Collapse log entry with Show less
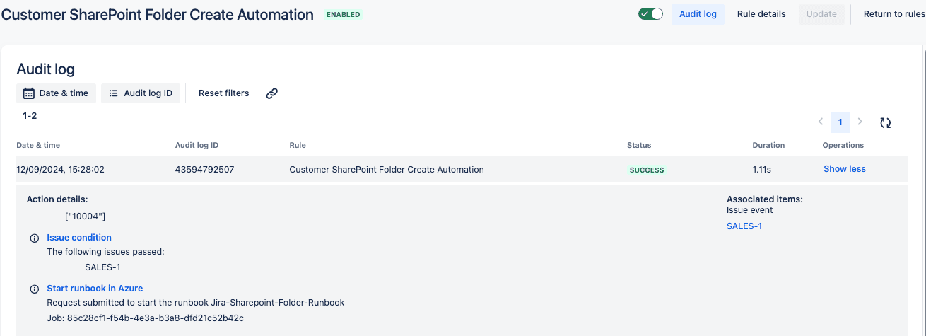The height and width of the screenshot is (336, 926). 844,169
